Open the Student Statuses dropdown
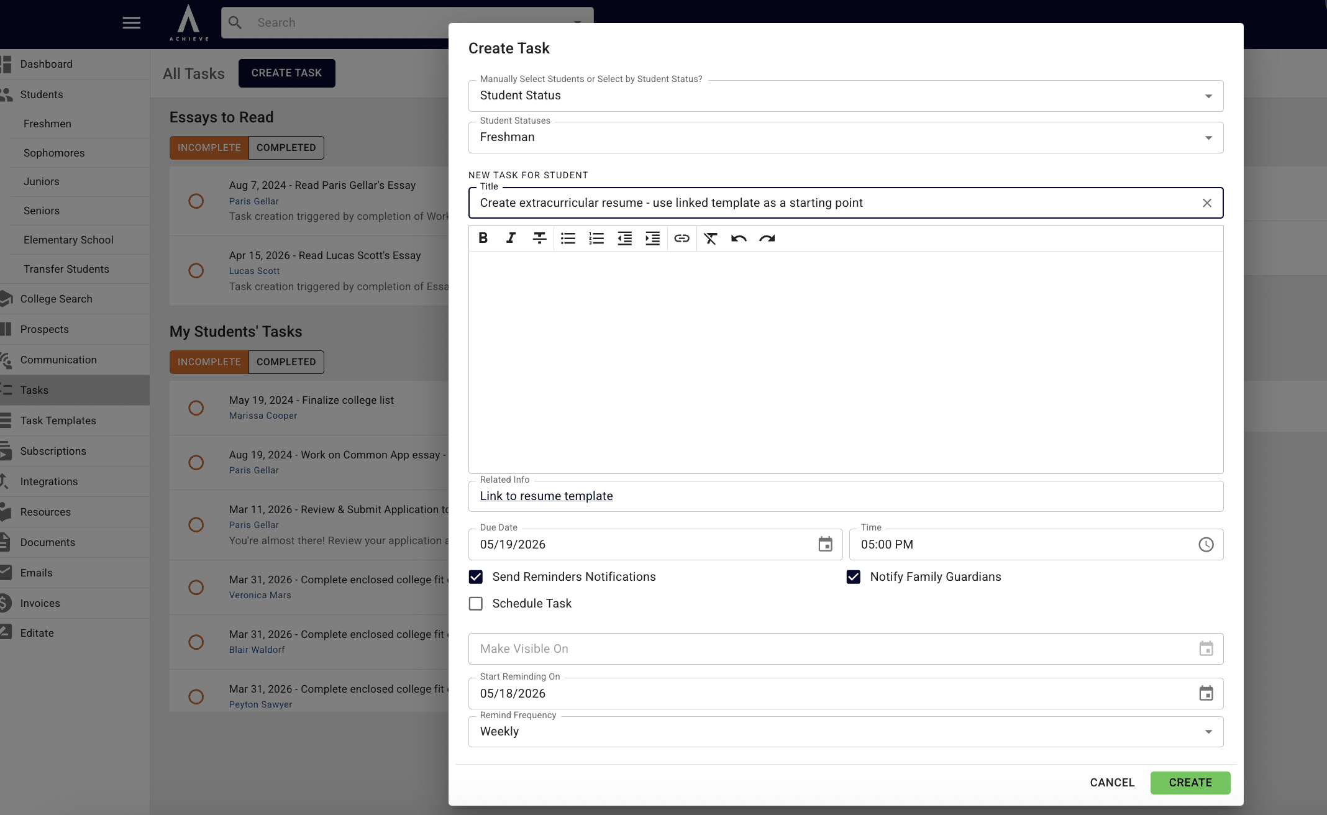This screenshot has height=815, width=1327. (846, 137)
